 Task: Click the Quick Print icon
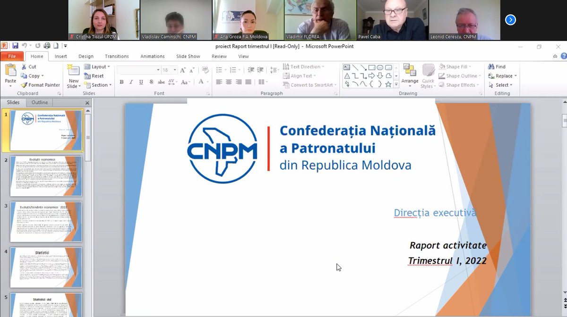(x=47, y=46)
